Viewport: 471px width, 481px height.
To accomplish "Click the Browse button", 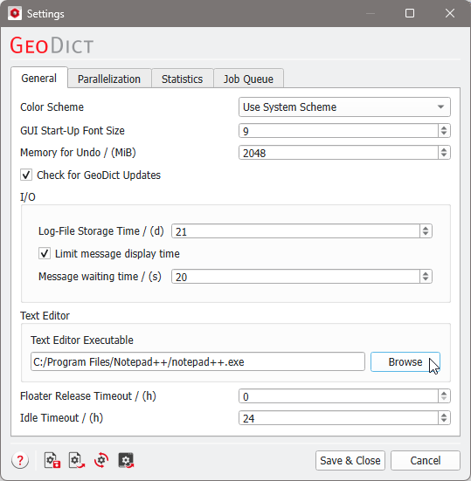I will click(405, 362).
